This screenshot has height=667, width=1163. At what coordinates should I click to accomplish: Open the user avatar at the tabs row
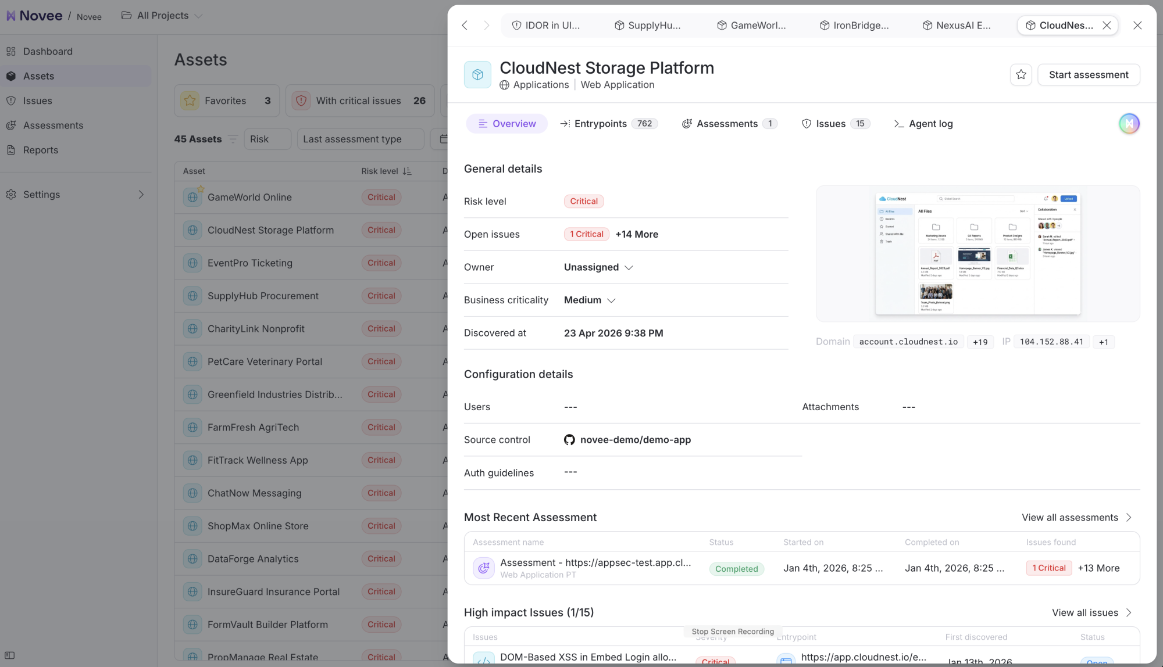1129,124
